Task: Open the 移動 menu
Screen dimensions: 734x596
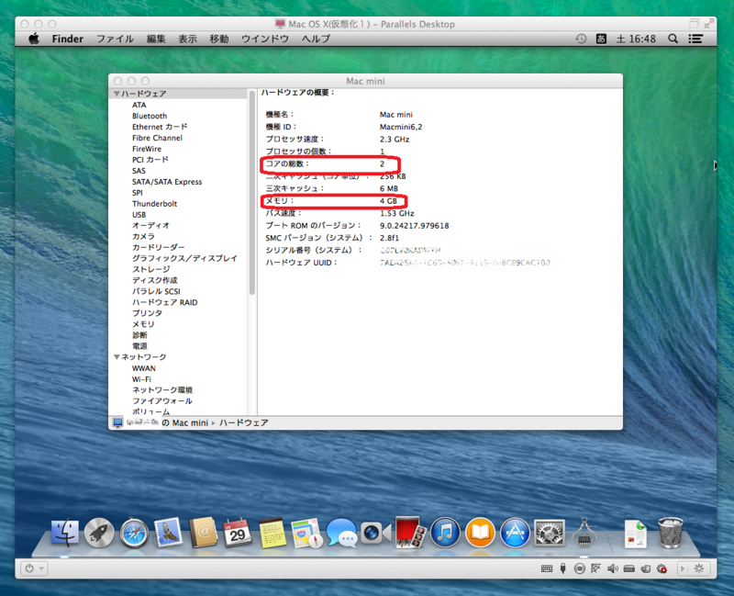Action: coord(219,39)
